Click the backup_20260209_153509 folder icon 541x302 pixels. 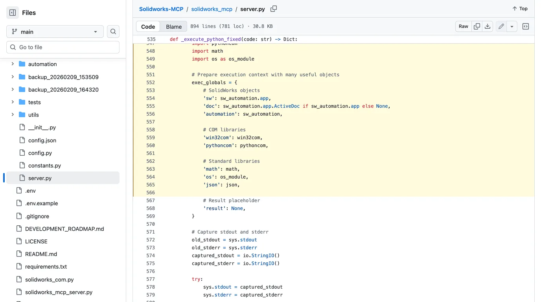pyautogui.click(x=22, y=77)
